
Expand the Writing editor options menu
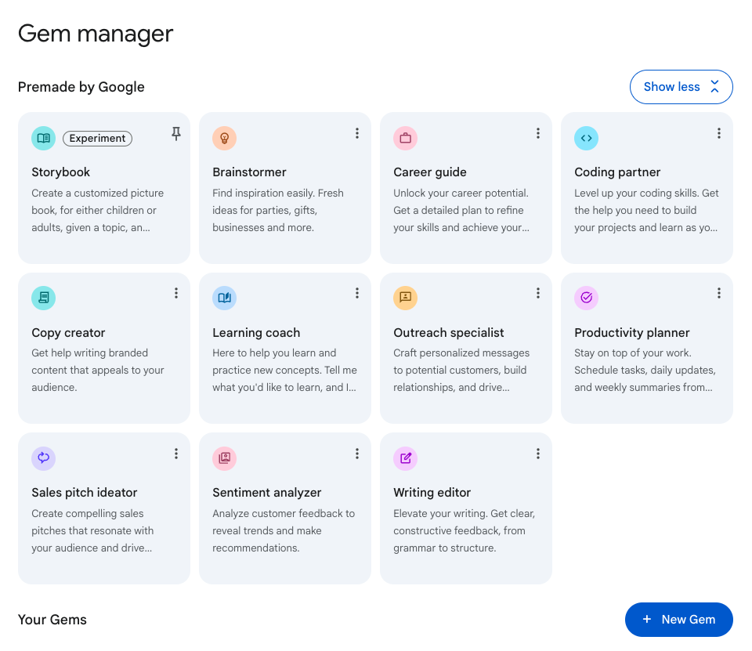538,454
